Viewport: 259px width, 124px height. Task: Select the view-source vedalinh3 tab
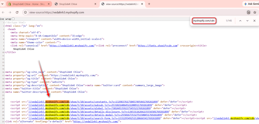(x=123, y=4)
